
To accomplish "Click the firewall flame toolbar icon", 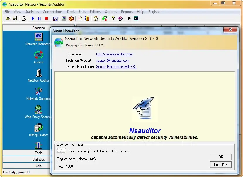I will point(71,18).
